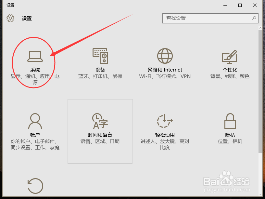Open Time & Language settings
The width and height of the screenshot is (265, 199).
100,127
